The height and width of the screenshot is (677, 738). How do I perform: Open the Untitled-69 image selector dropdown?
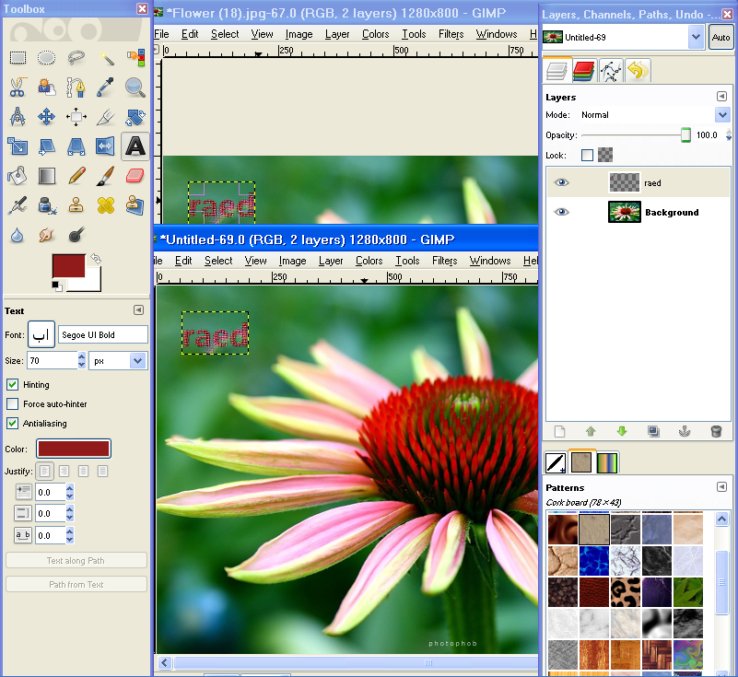tap(696, 37)
